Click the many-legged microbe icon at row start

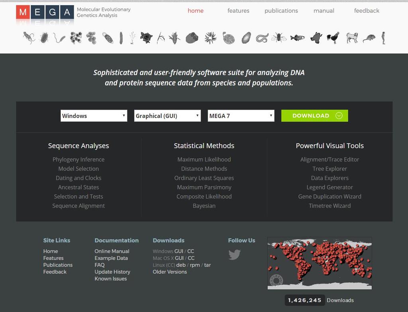29,38
